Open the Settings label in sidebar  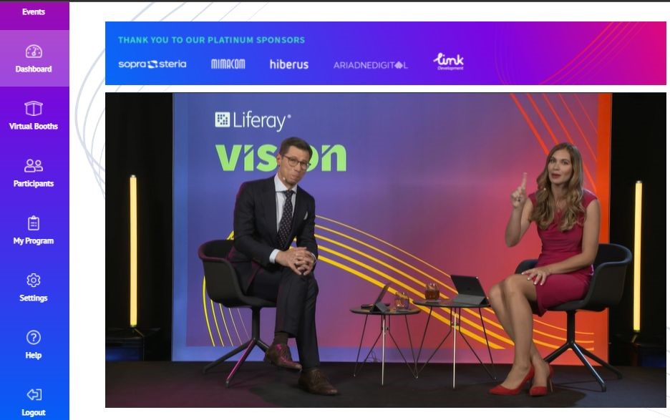click(34, 298)
